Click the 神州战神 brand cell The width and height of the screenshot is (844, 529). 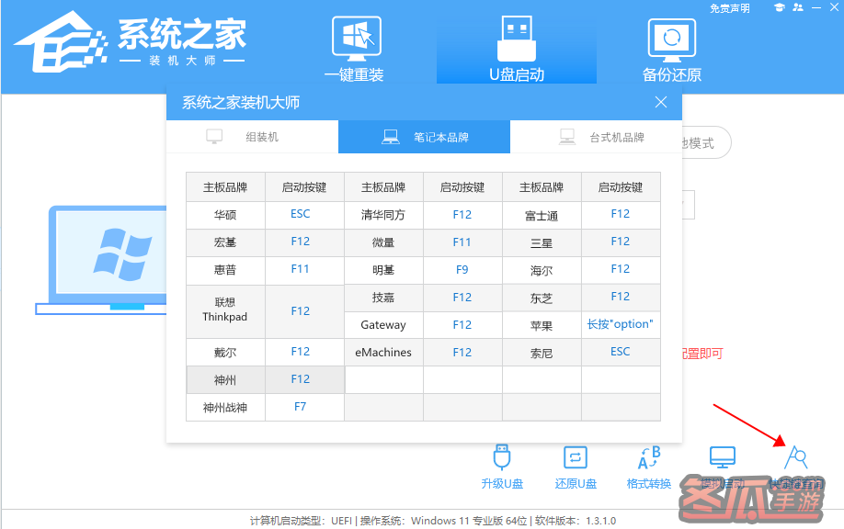pyautogui.click(x=225, y=408)
